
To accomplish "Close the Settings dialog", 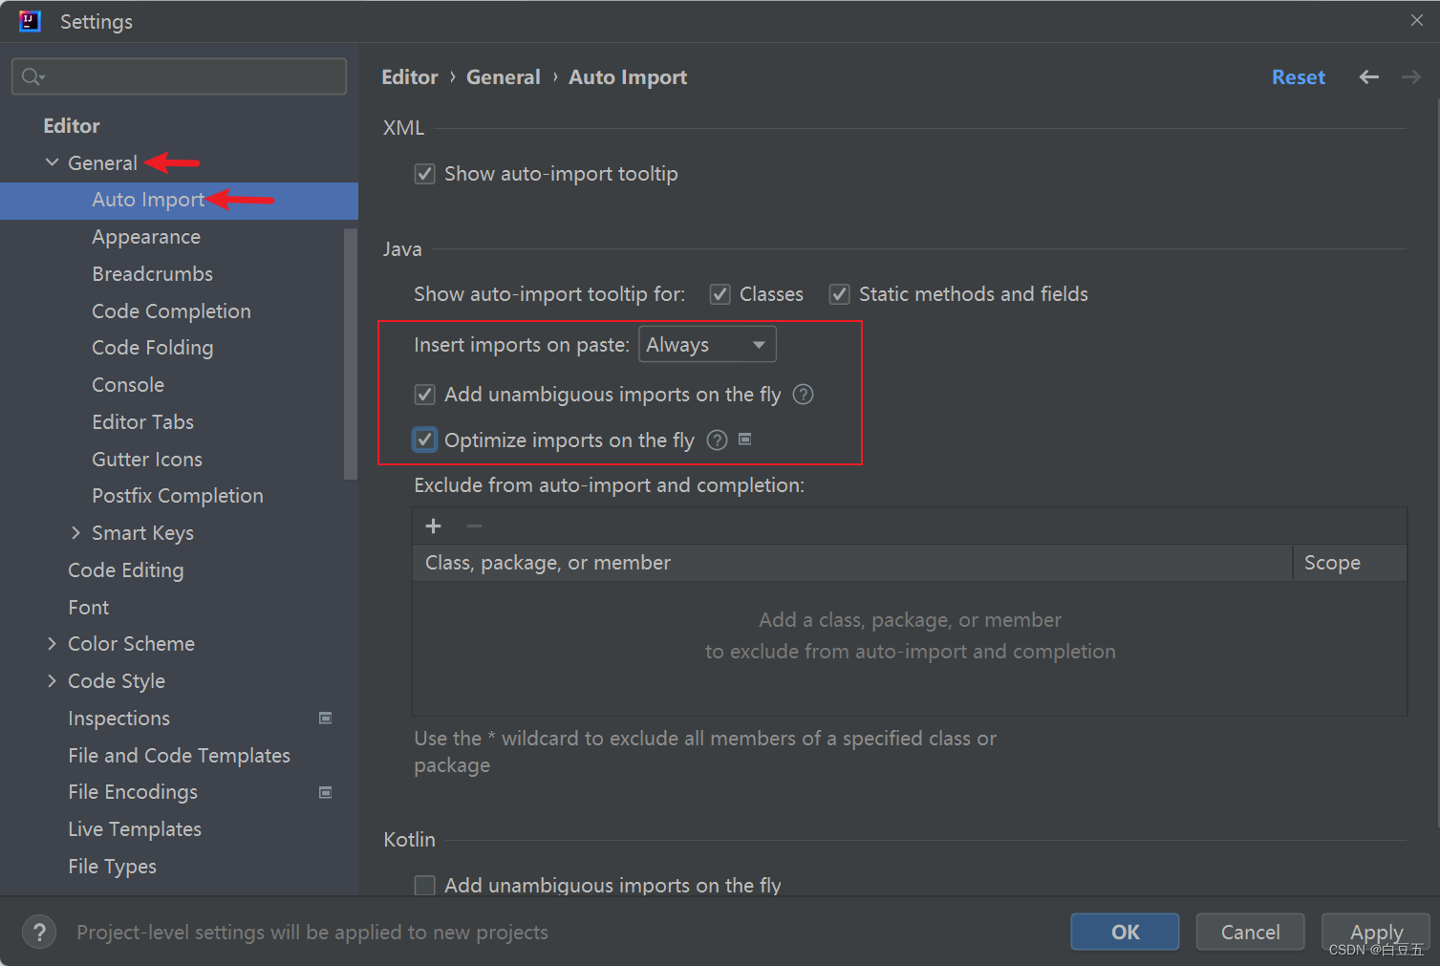I will (1416, 20).
